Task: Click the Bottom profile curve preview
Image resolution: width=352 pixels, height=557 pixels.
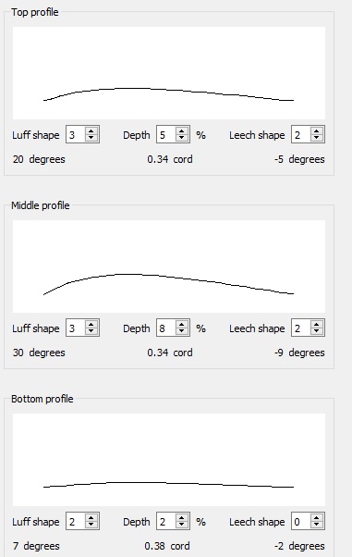Action: (169, 460)
